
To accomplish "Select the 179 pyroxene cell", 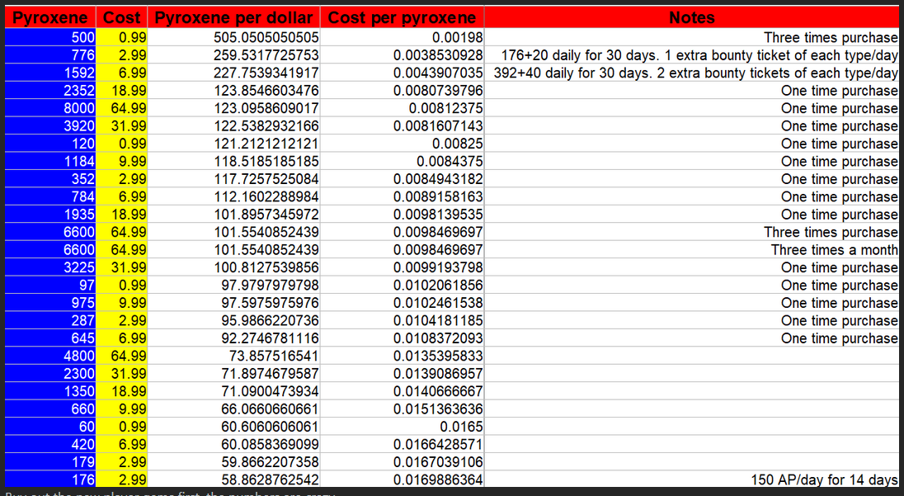I will pos(50,462).
